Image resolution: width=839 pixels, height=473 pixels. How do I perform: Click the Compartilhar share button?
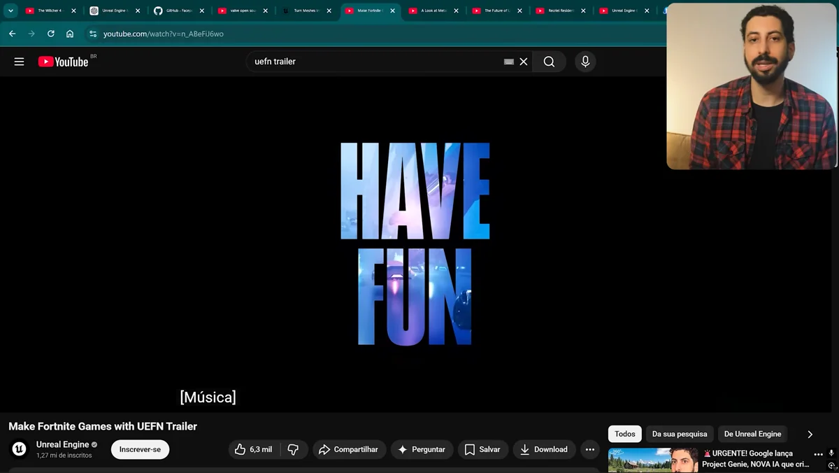coord(348,449)
